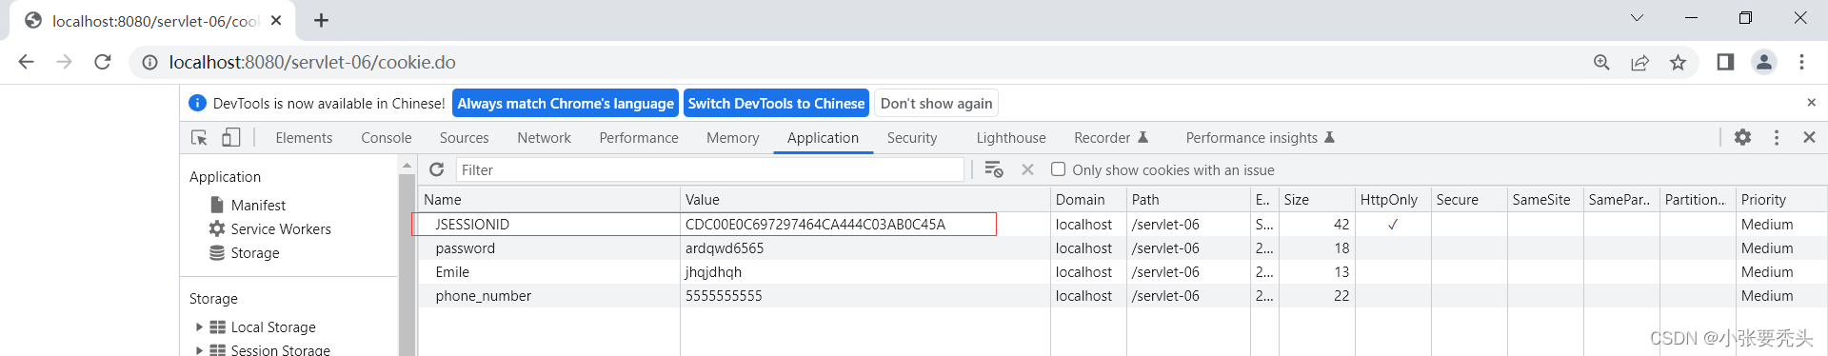Expand the Local Storage tree node

tap(199, 326)
